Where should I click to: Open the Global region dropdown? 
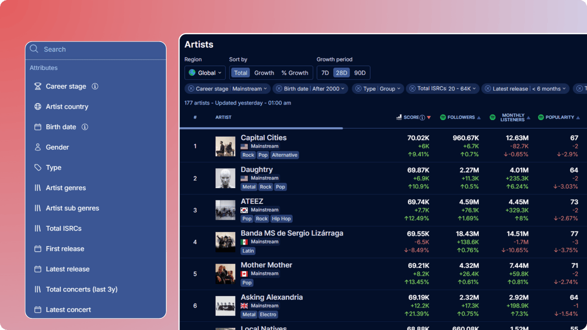[x=205, y=73]
